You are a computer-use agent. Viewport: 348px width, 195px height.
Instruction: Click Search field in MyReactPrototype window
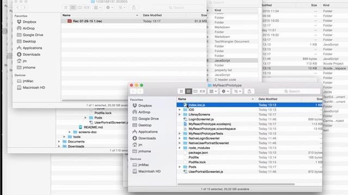click(x=294, y=92)
